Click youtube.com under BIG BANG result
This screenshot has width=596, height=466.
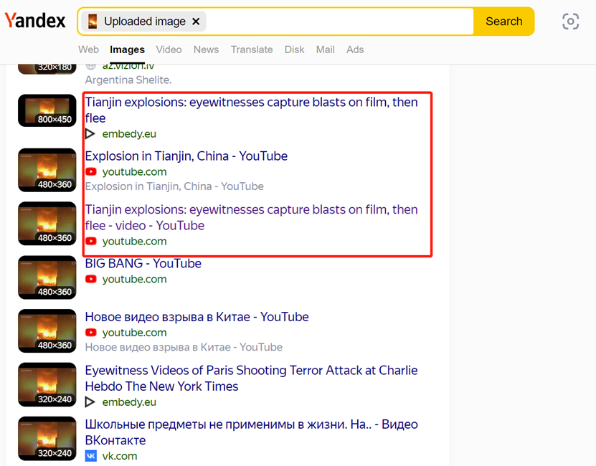135,279
